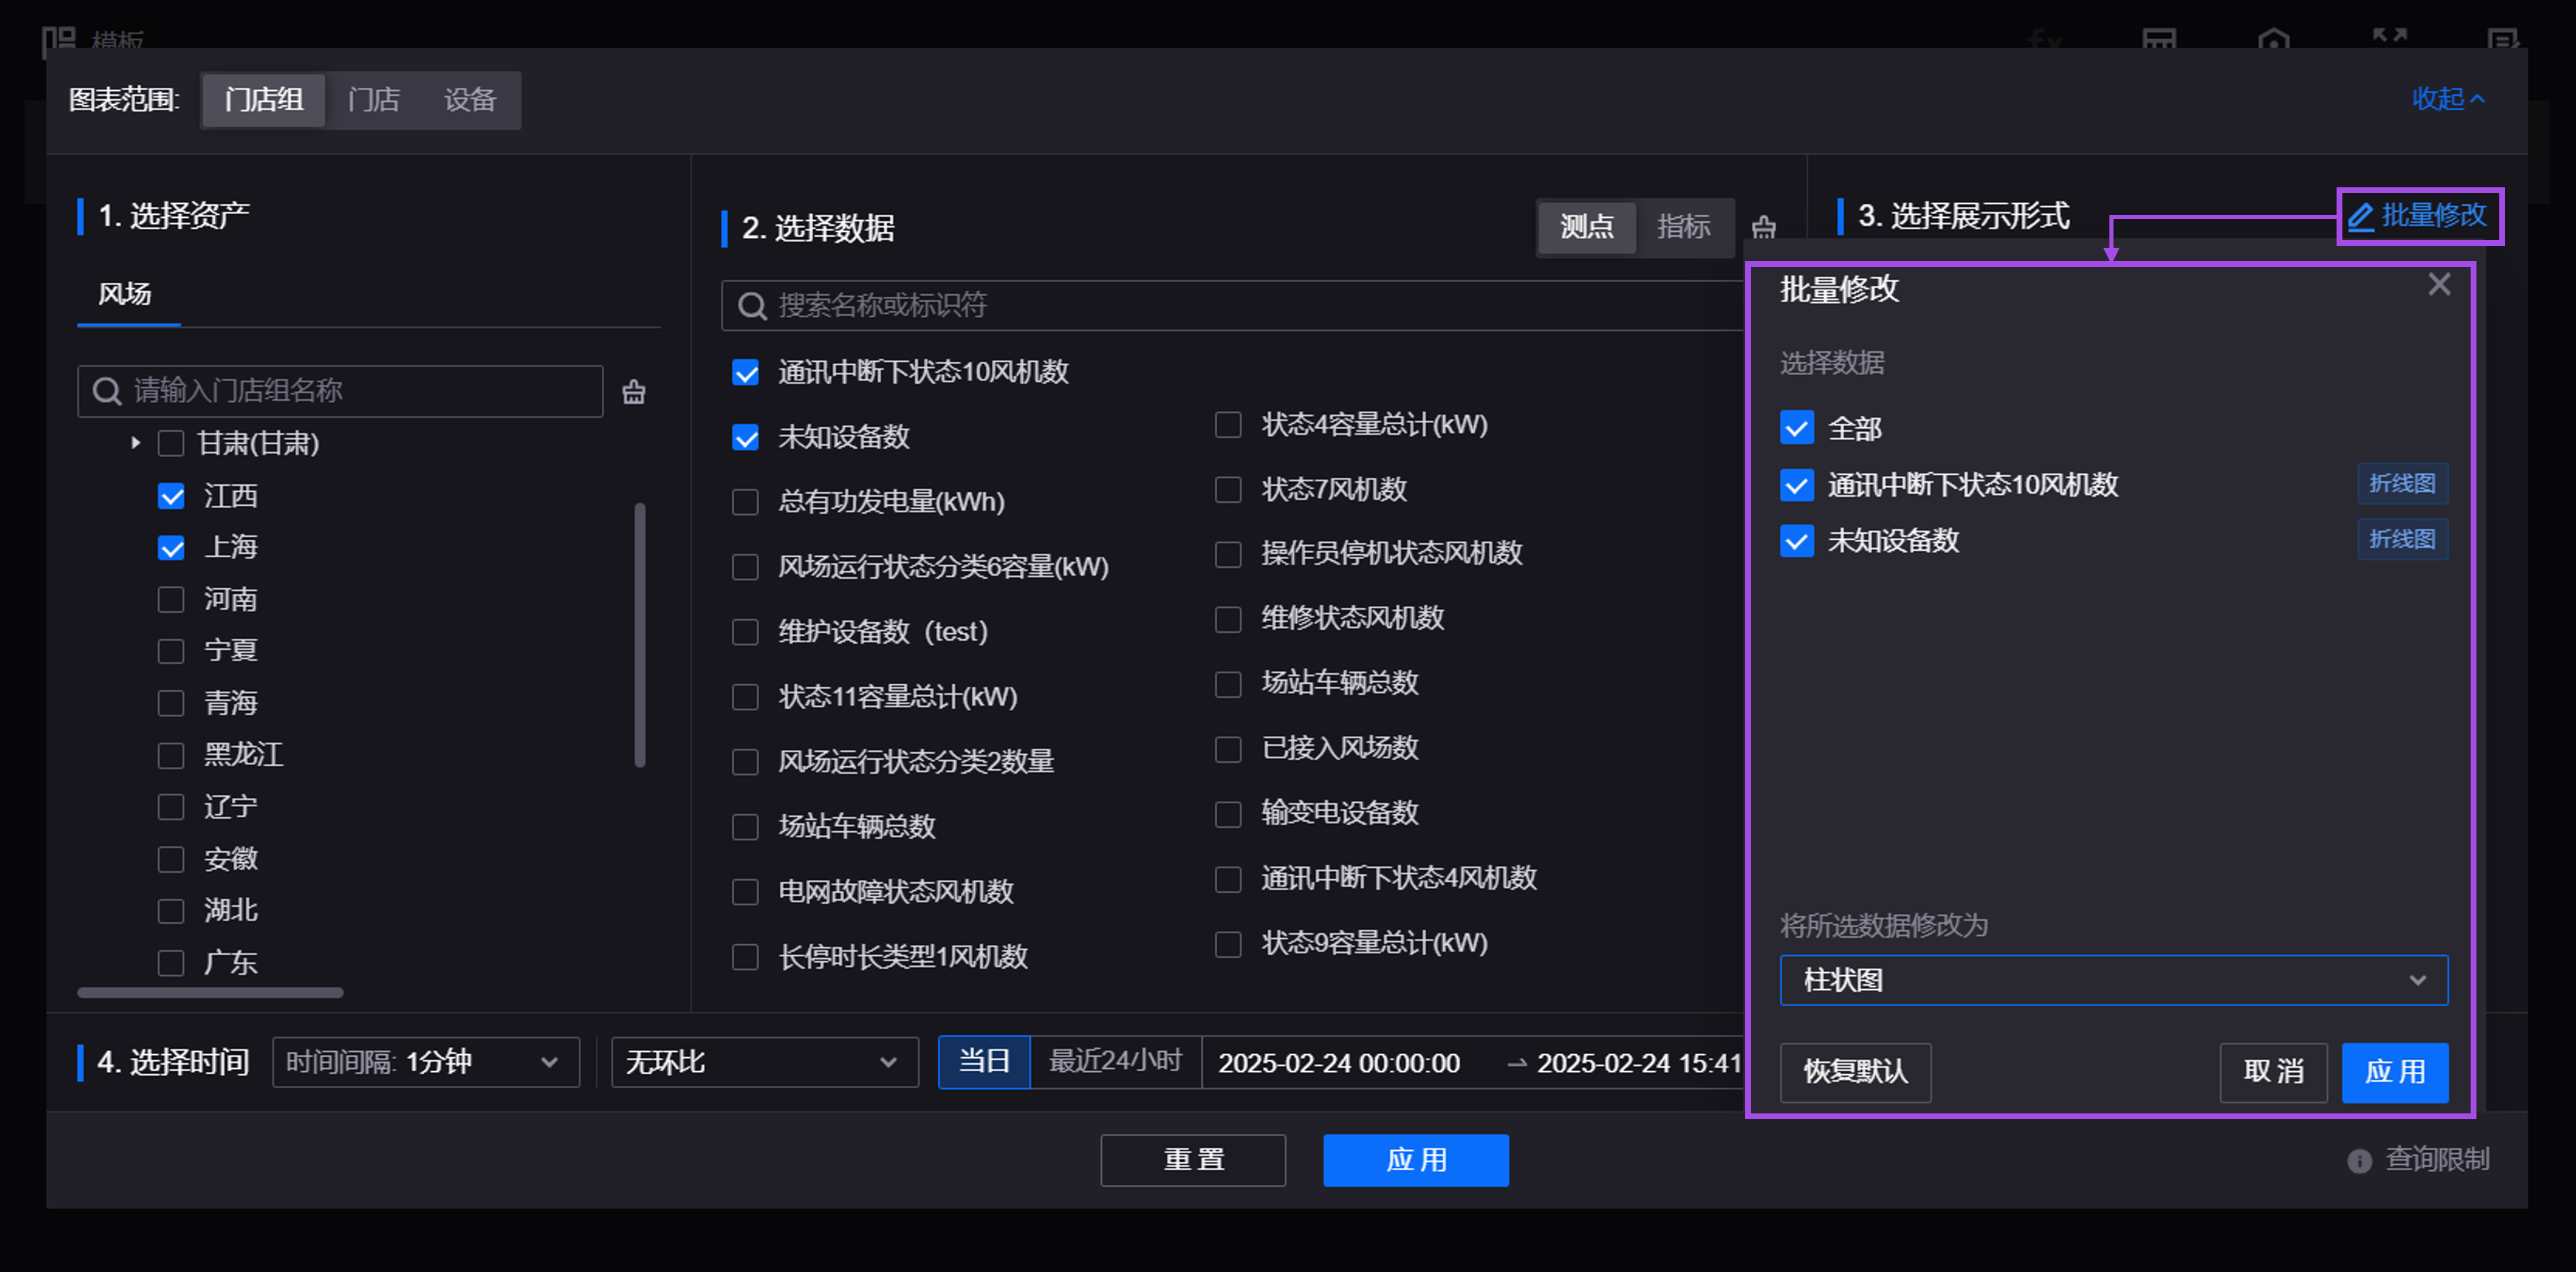Check the 河南 asset checkbox
Viewport: 2576px width, 1272px height.
[171, 599]
